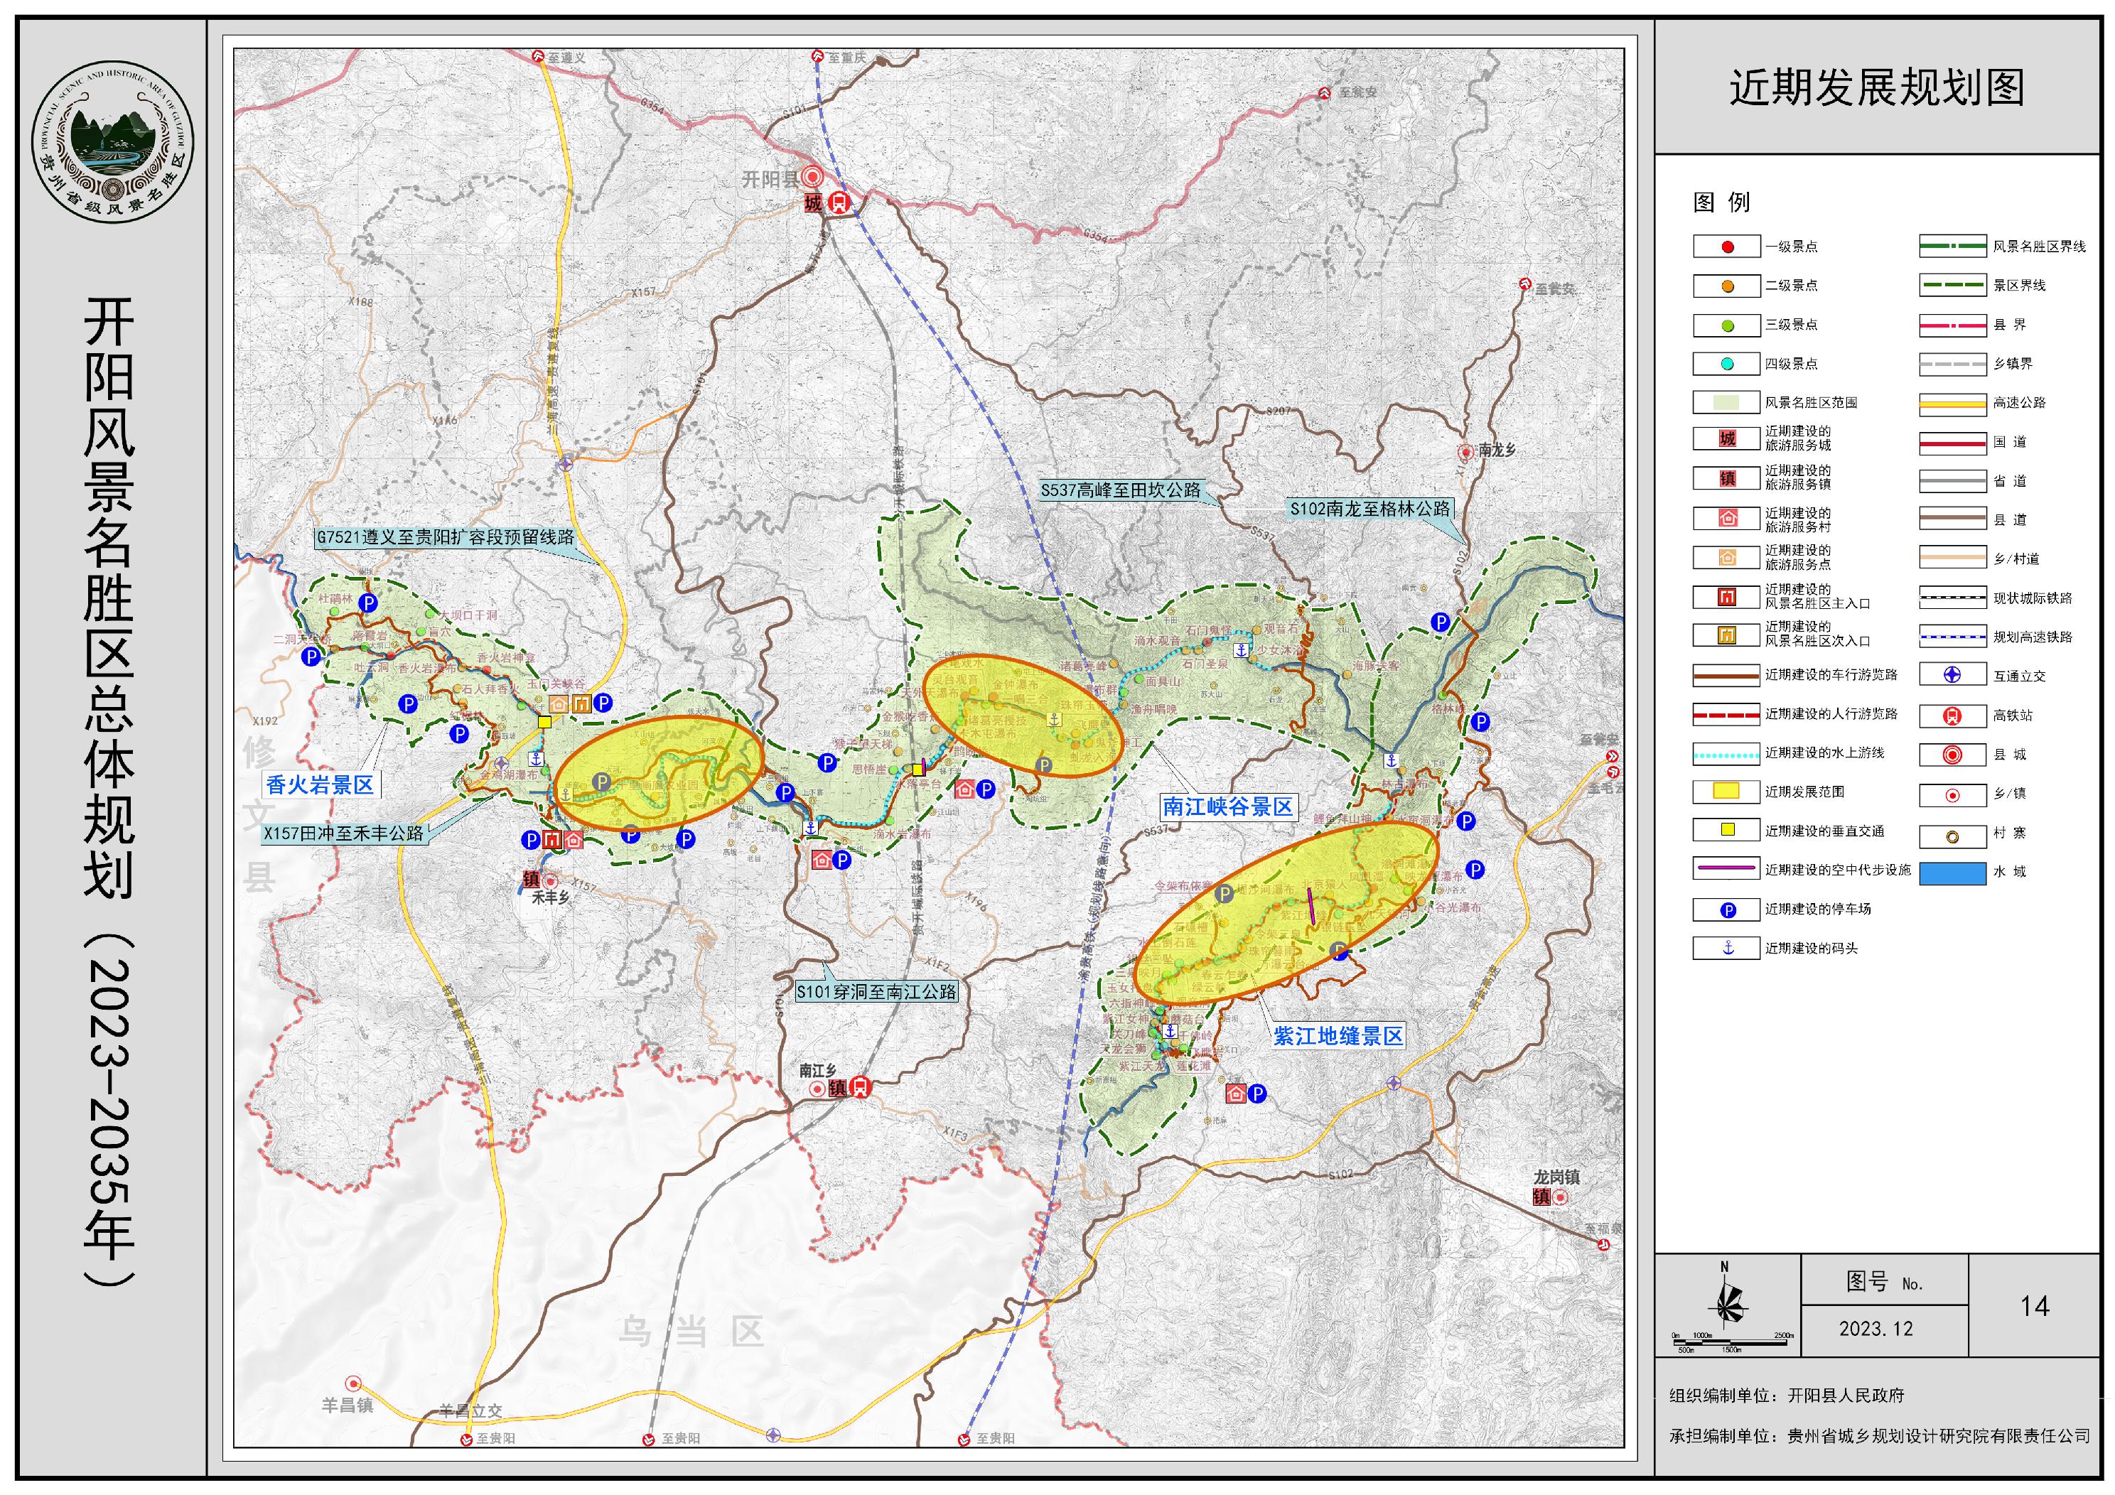
Task: Click the 紫江地缝景区 map label
Action: pos(1338,1036)
